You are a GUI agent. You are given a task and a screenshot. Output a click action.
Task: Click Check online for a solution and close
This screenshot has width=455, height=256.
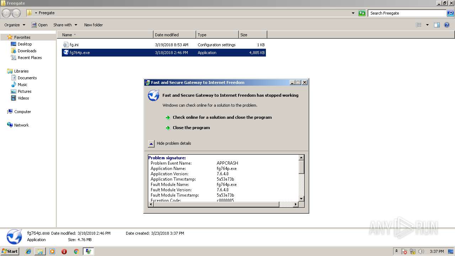pos(222,117)
